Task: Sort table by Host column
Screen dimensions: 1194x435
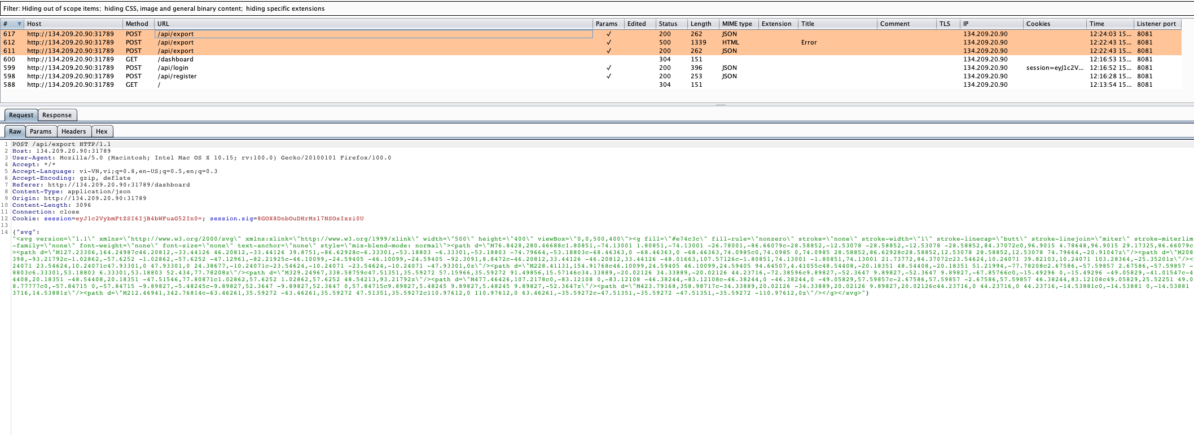Action: [73, 24]
